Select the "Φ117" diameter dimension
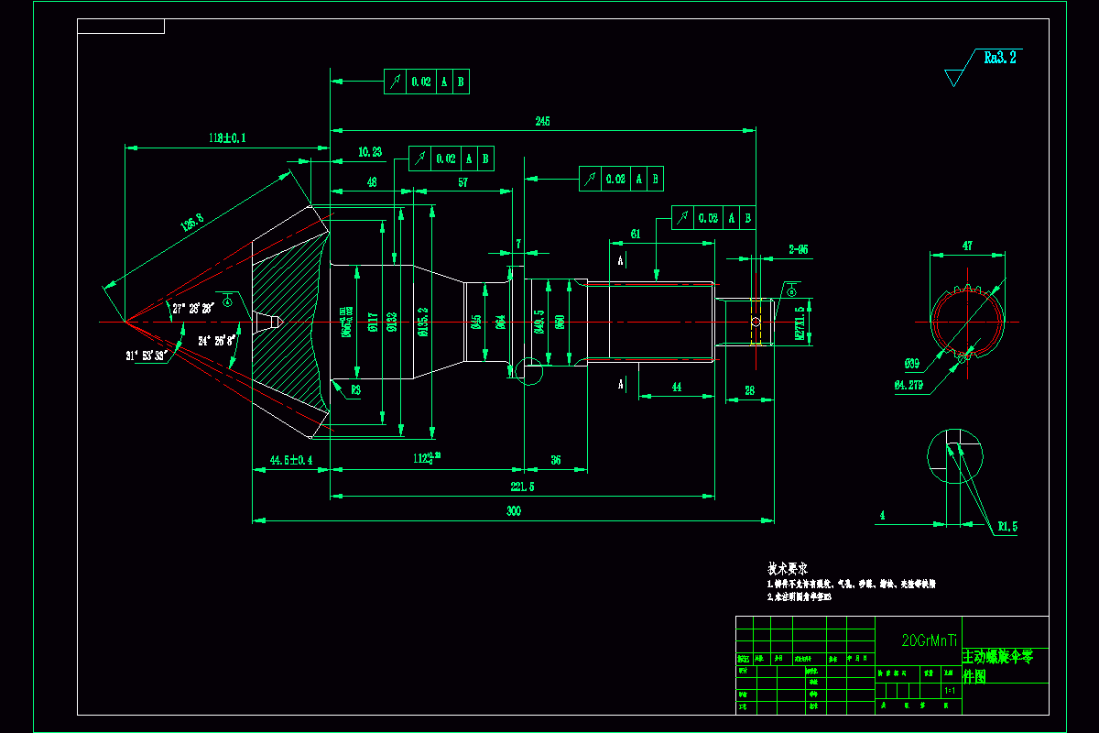The width and height of the screenshot is (1099, 733). (x=373, y=321)
